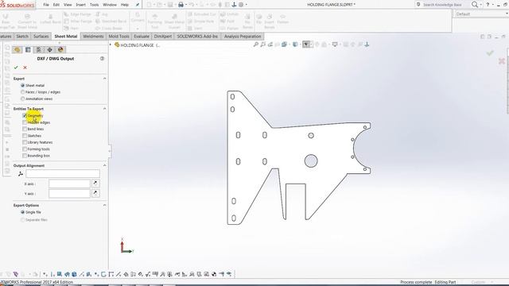Click Zoom to Area in the view toolbar
The image size is (509, 286).
tap(263, 44)
